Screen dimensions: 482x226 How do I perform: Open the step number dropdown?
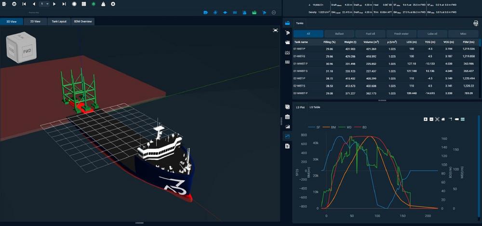point(44,4)
